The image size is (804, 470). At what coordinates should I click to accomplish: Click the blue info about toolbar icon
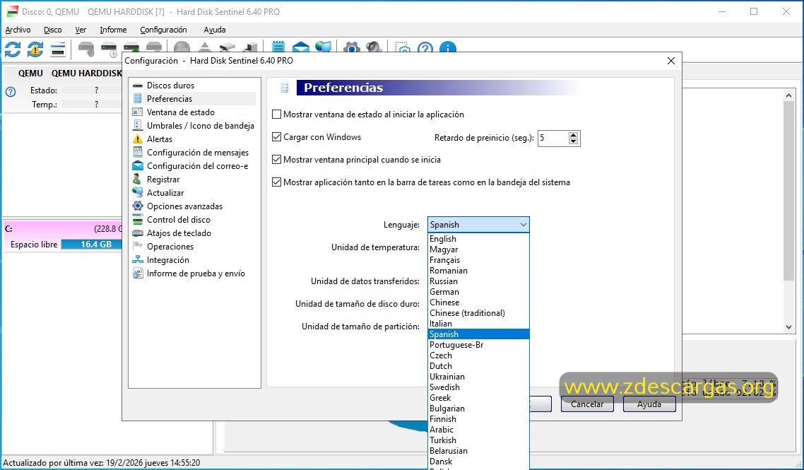(x=448, y=47)
